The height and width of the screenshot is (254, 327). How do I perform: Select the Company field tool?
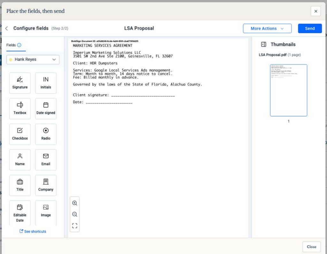click(46, 185)
